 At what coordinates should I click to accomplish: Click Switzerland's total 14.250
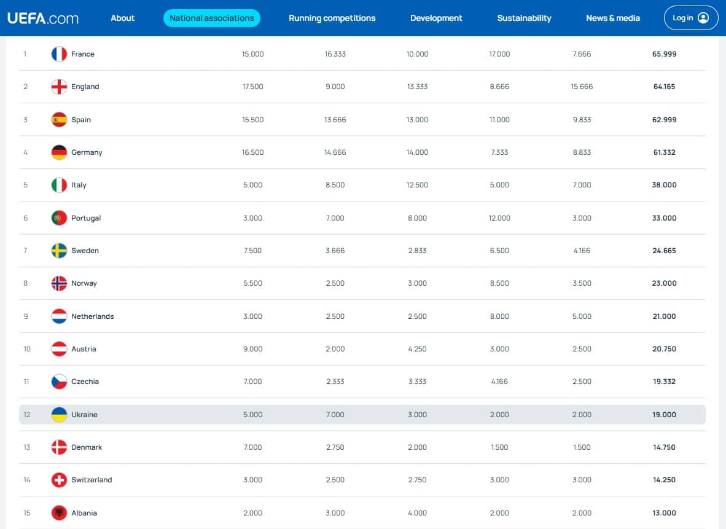[x=664, y=480]
